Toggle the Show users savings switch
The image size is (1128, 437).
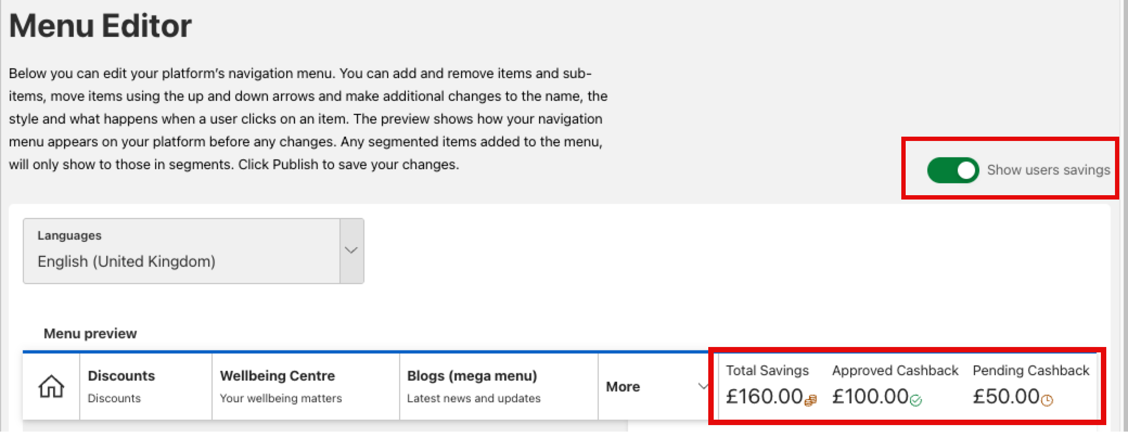[x=953, y=170]
